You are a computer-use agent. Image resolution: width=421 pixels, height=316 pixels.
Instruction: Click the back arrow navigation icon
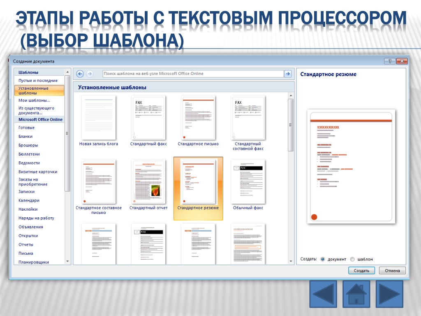click(80, 74)
